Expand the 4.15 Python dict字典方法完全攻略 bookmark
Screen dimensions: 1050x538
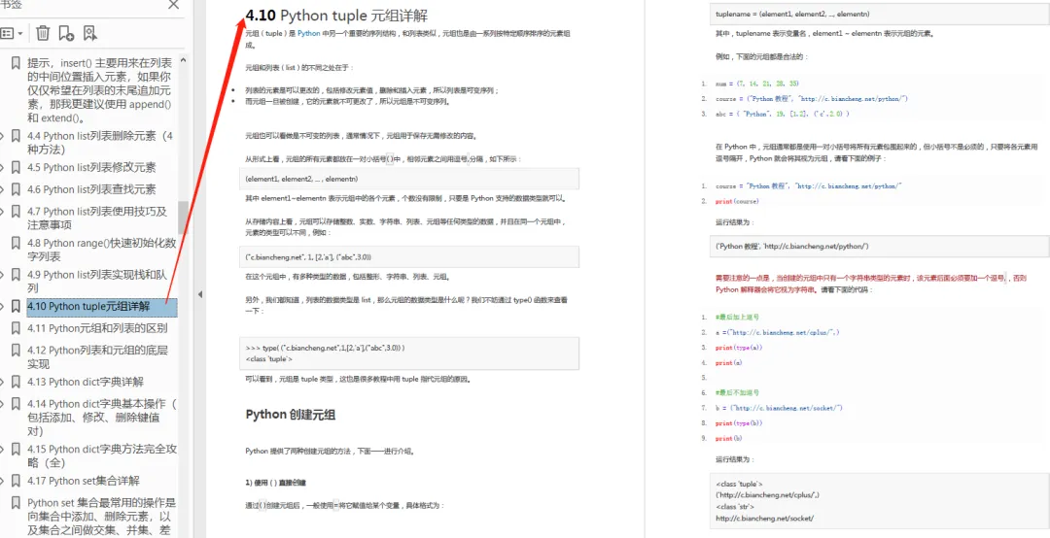(2, 449)
